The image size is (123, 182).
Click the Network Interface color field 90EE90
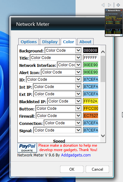click(90, 65)
